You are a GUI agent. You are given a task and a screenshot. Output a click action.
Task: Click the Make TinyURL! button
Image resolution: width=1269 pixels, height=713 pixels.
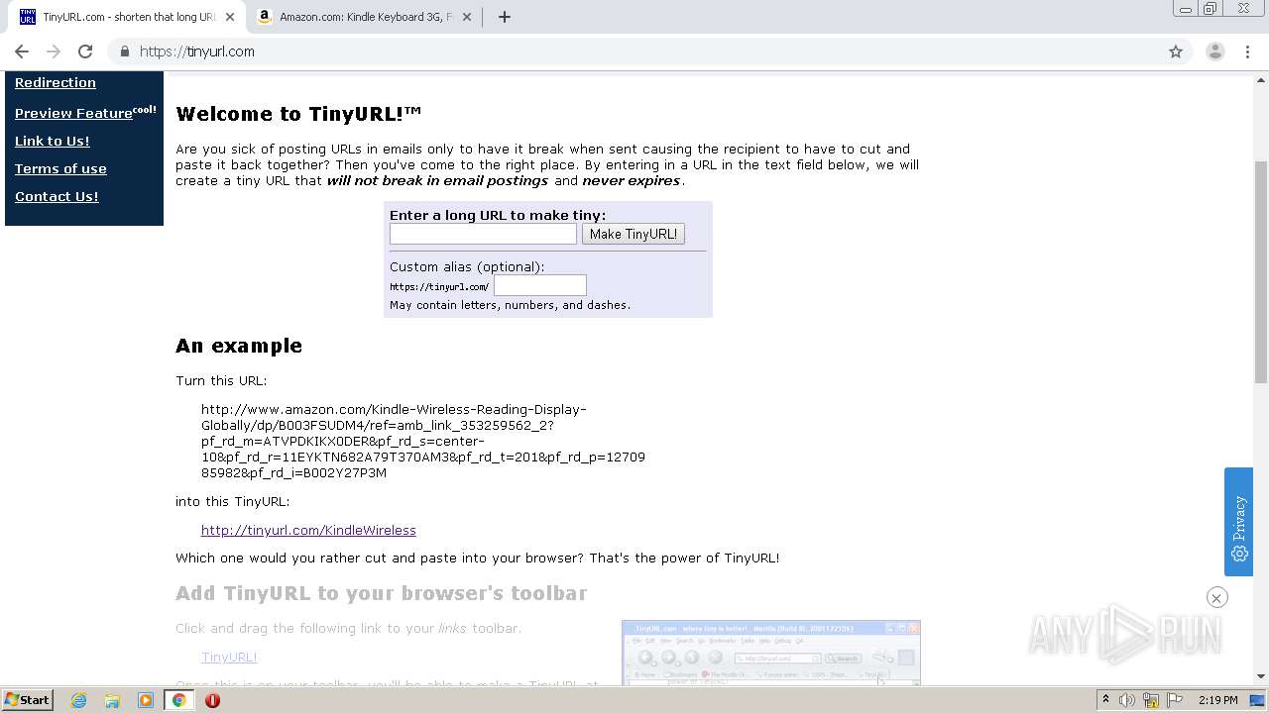pos(634,234)
